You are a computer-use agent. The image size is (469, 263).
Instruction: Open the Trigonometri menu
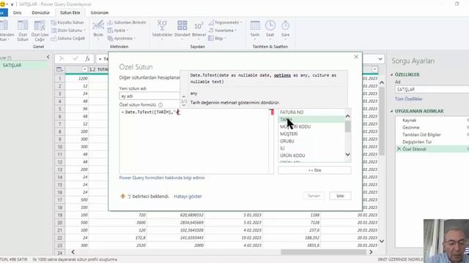[x=225, y=23]
